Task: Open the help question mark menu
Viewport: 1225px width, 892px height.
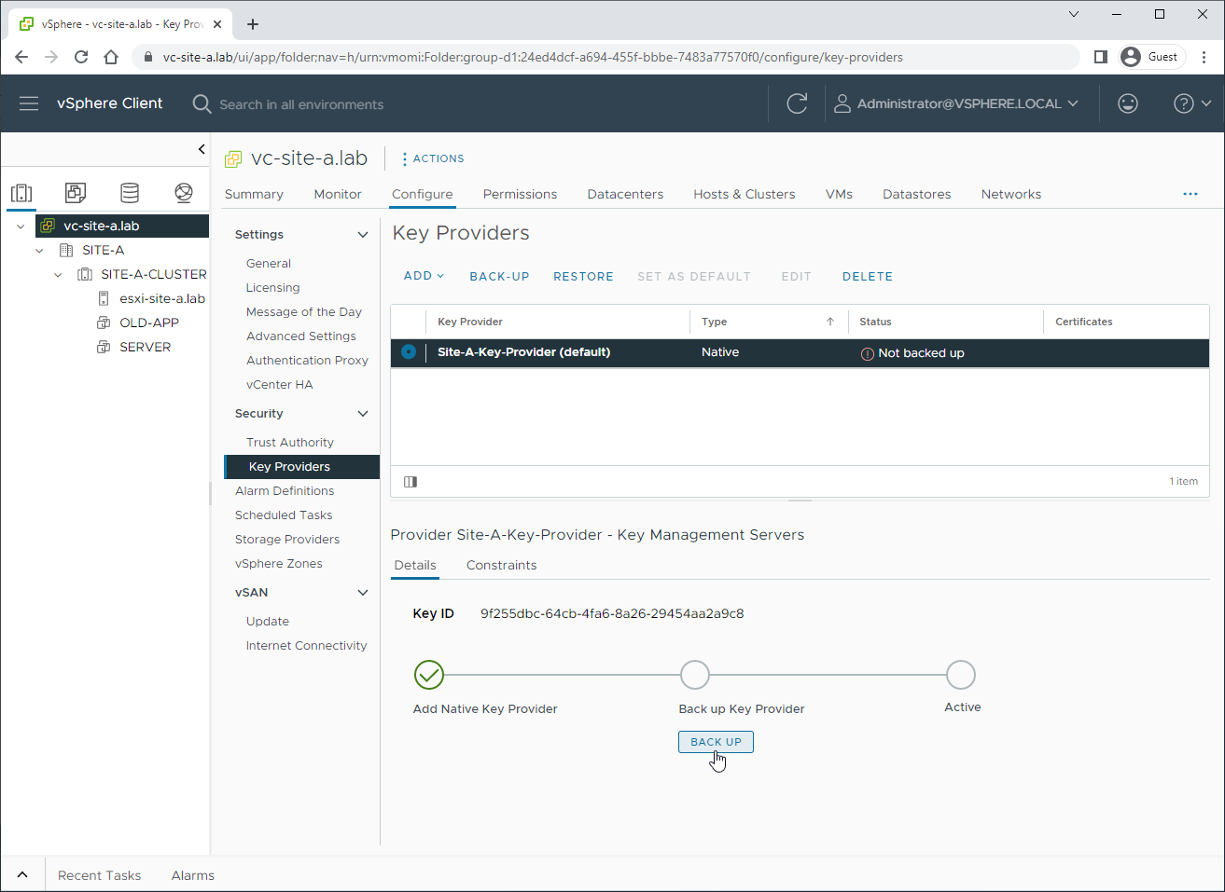Action: point(1191,103)
